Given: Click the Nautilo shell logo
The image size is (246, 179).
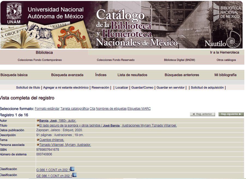Looking at the screenshot, I should pyautogui.click(x=234, y=39).
